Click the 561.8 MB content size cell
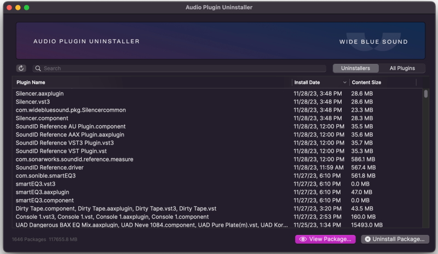 pos(363,176)
